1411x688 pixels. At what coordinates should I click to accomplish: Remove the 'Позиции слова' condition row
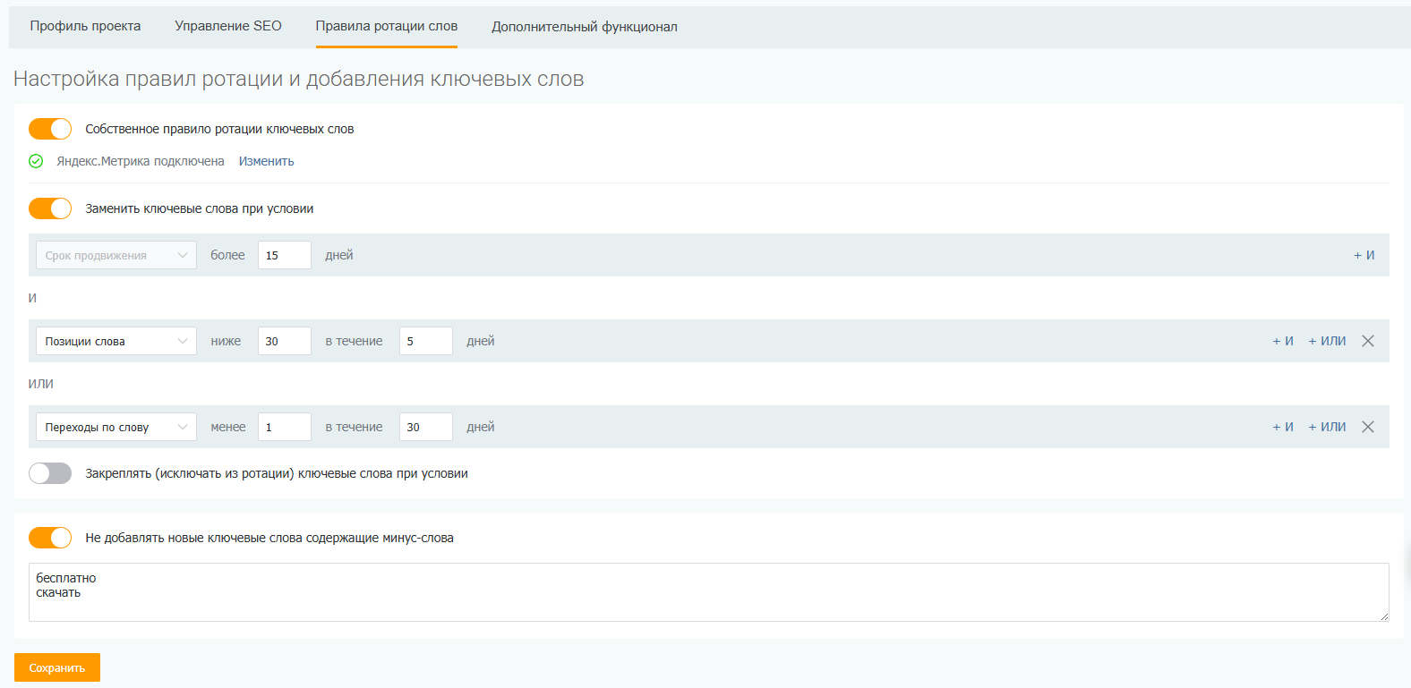[1367, 341]
